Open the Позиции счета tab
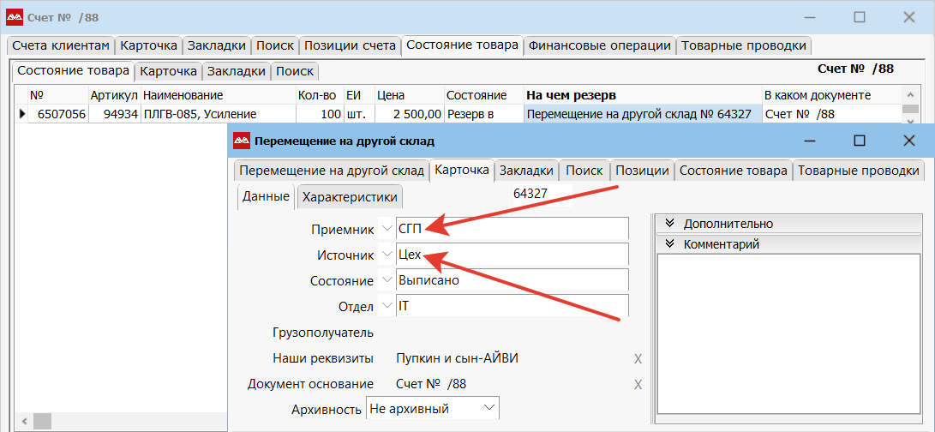 [350, 45]
